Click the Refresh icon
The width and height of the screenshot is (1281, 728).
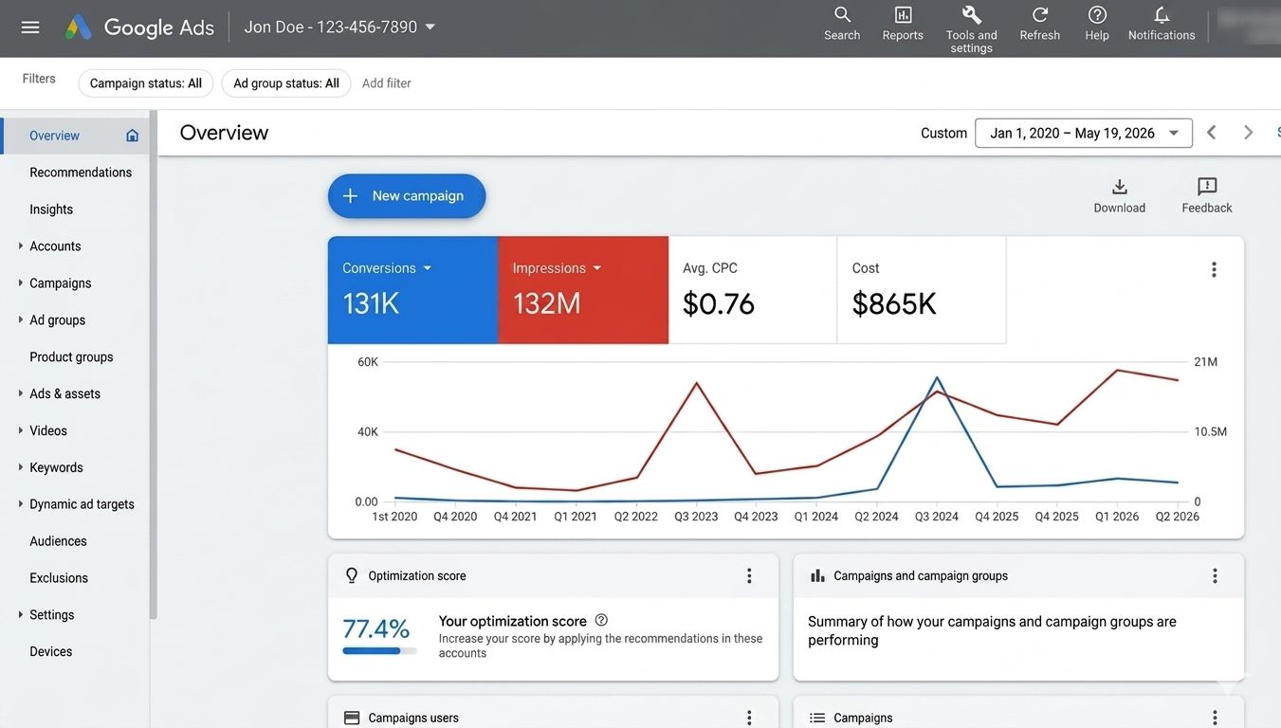click(1040, 15)
